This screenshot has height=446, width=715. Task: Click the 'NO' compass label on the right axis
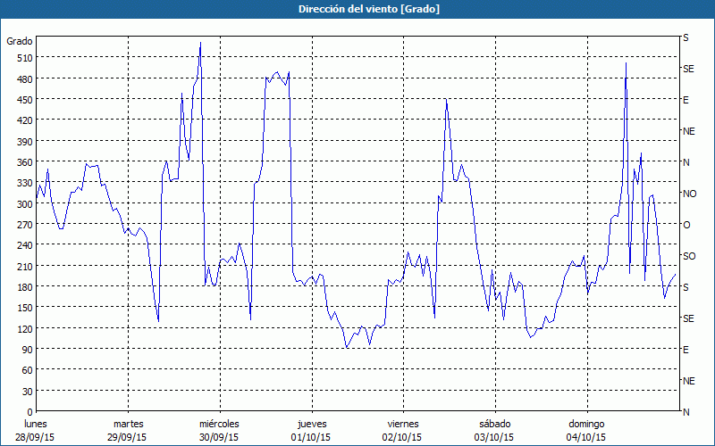point(689,194)
